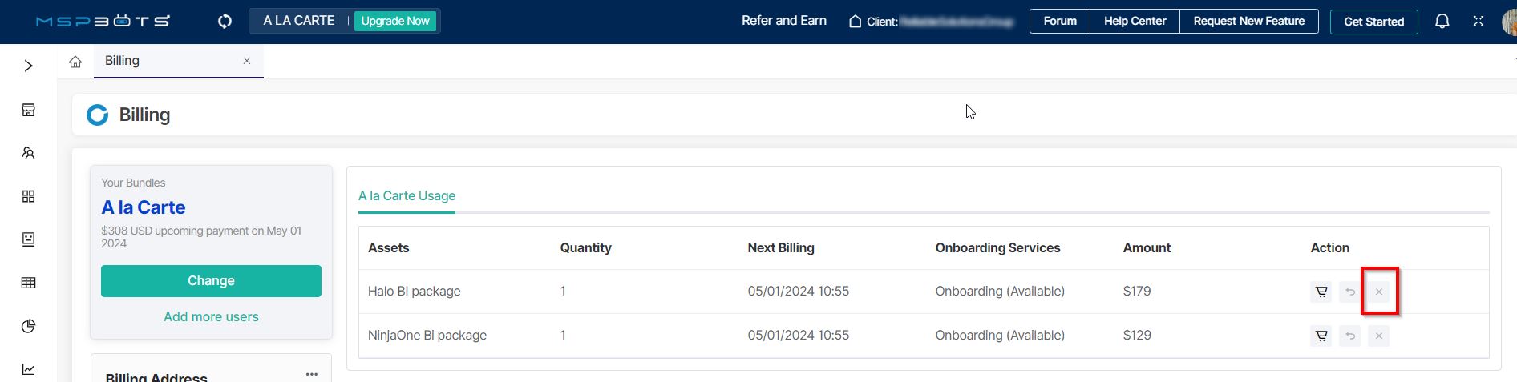Open the Add more users link
This screenshot has height=382, width=1517.
[x=211, y=317]
